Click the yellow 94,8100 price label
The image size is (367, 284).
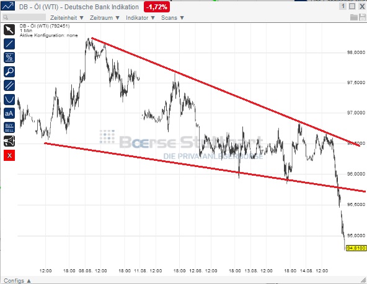(x=356, y=247)
